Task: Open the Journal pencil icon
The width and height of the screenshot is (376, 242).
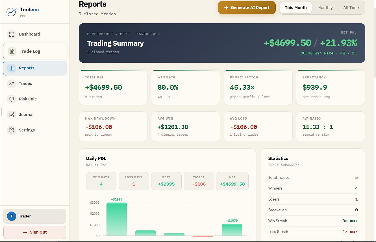Action: click(12, 115)
